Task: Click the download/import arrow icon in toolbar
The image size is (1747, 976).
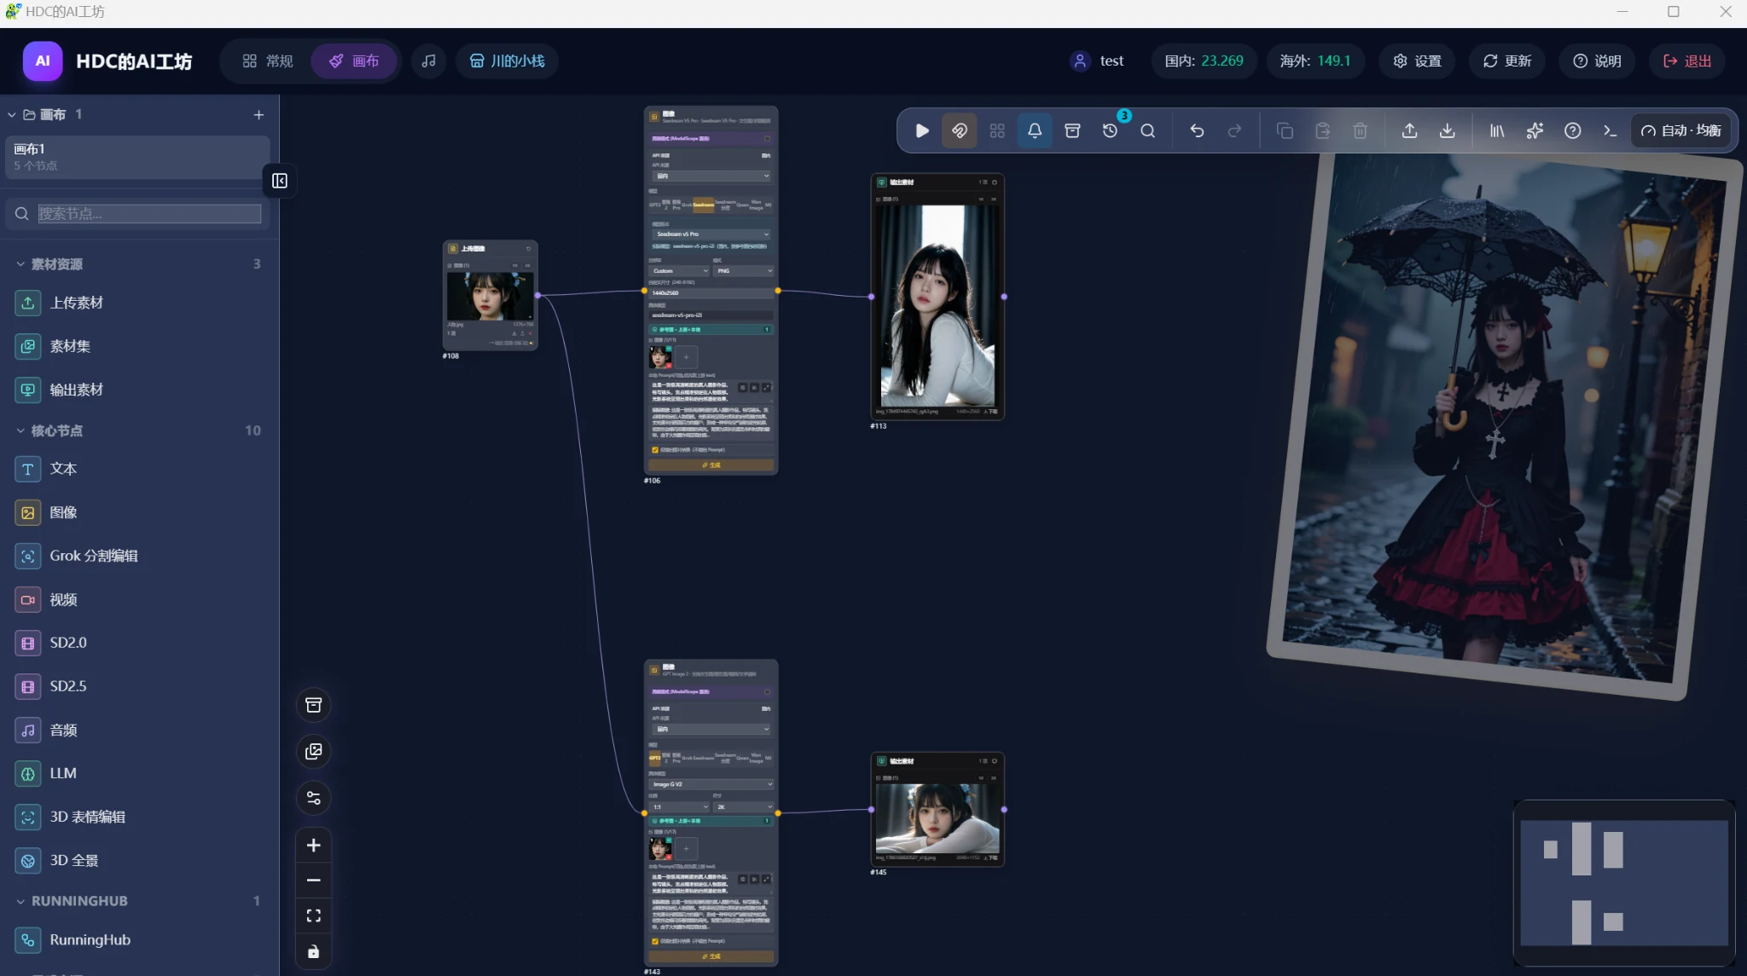Action: (1447, 131)
